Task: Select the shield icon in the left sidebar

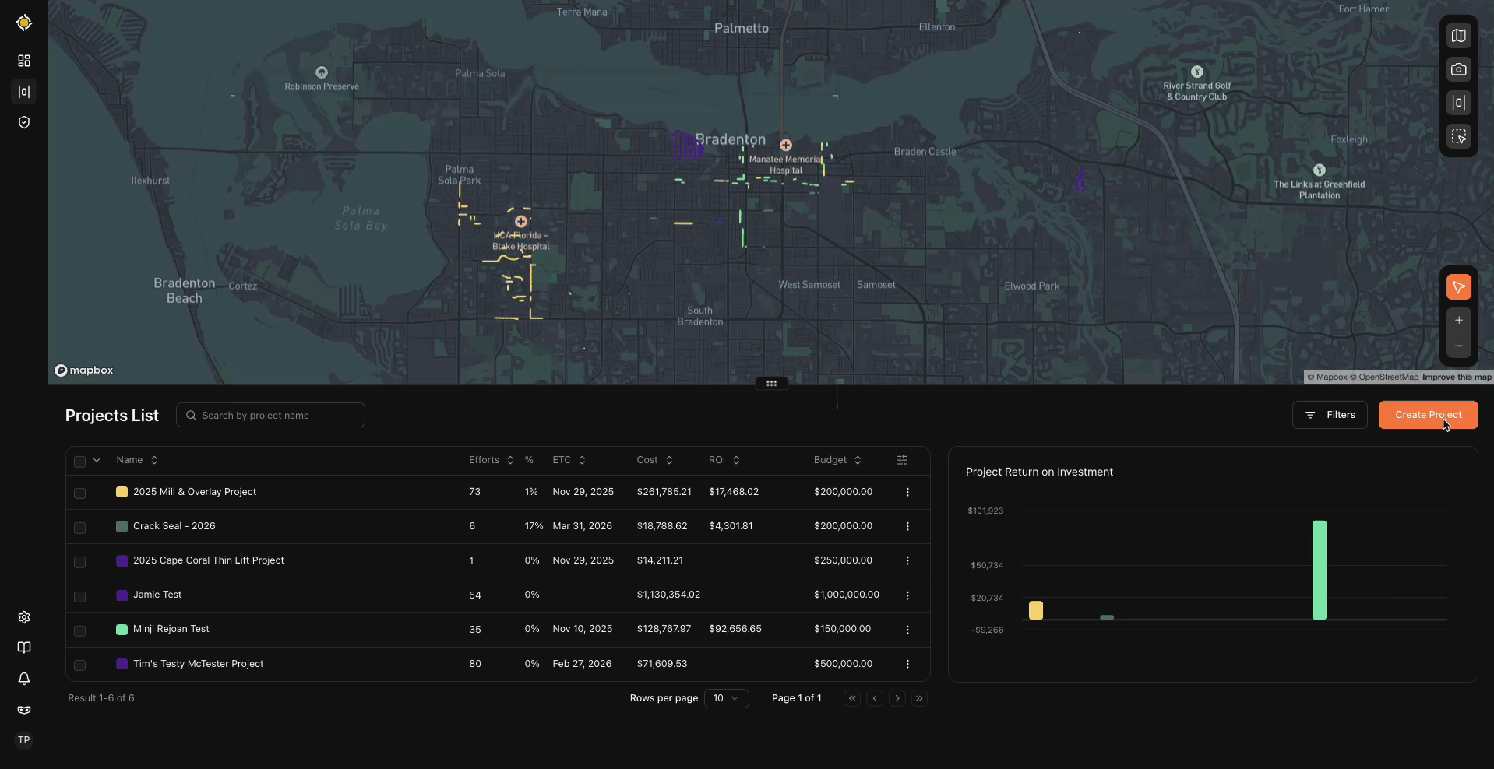Action: click(x=23, y=122)
